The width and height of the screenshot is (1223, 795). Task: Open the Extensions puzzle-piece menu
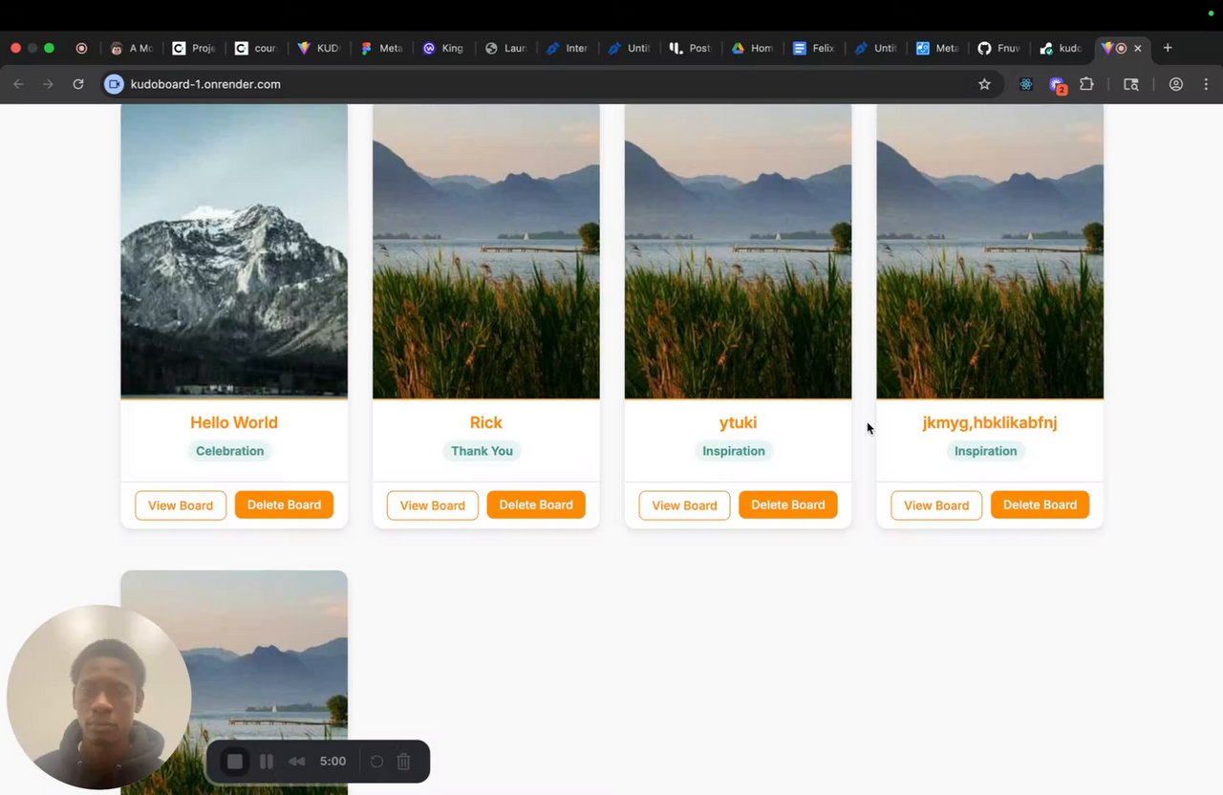(x=1086, y=84)
